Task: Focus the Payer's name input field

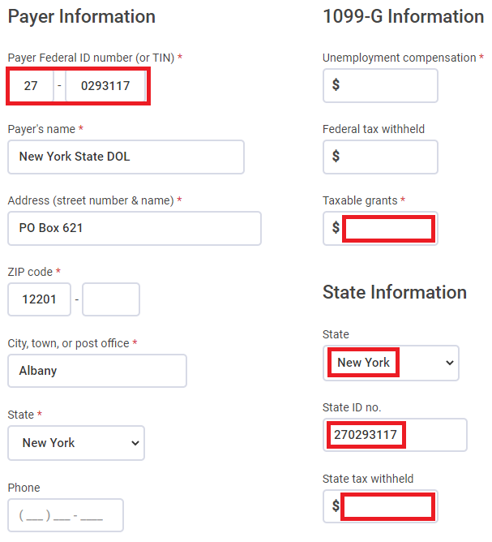Action: pos(126,157)
